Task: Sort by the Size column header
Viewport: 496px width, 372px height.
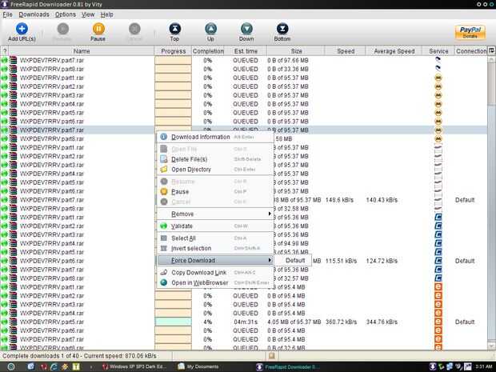Action: (296, 51)
